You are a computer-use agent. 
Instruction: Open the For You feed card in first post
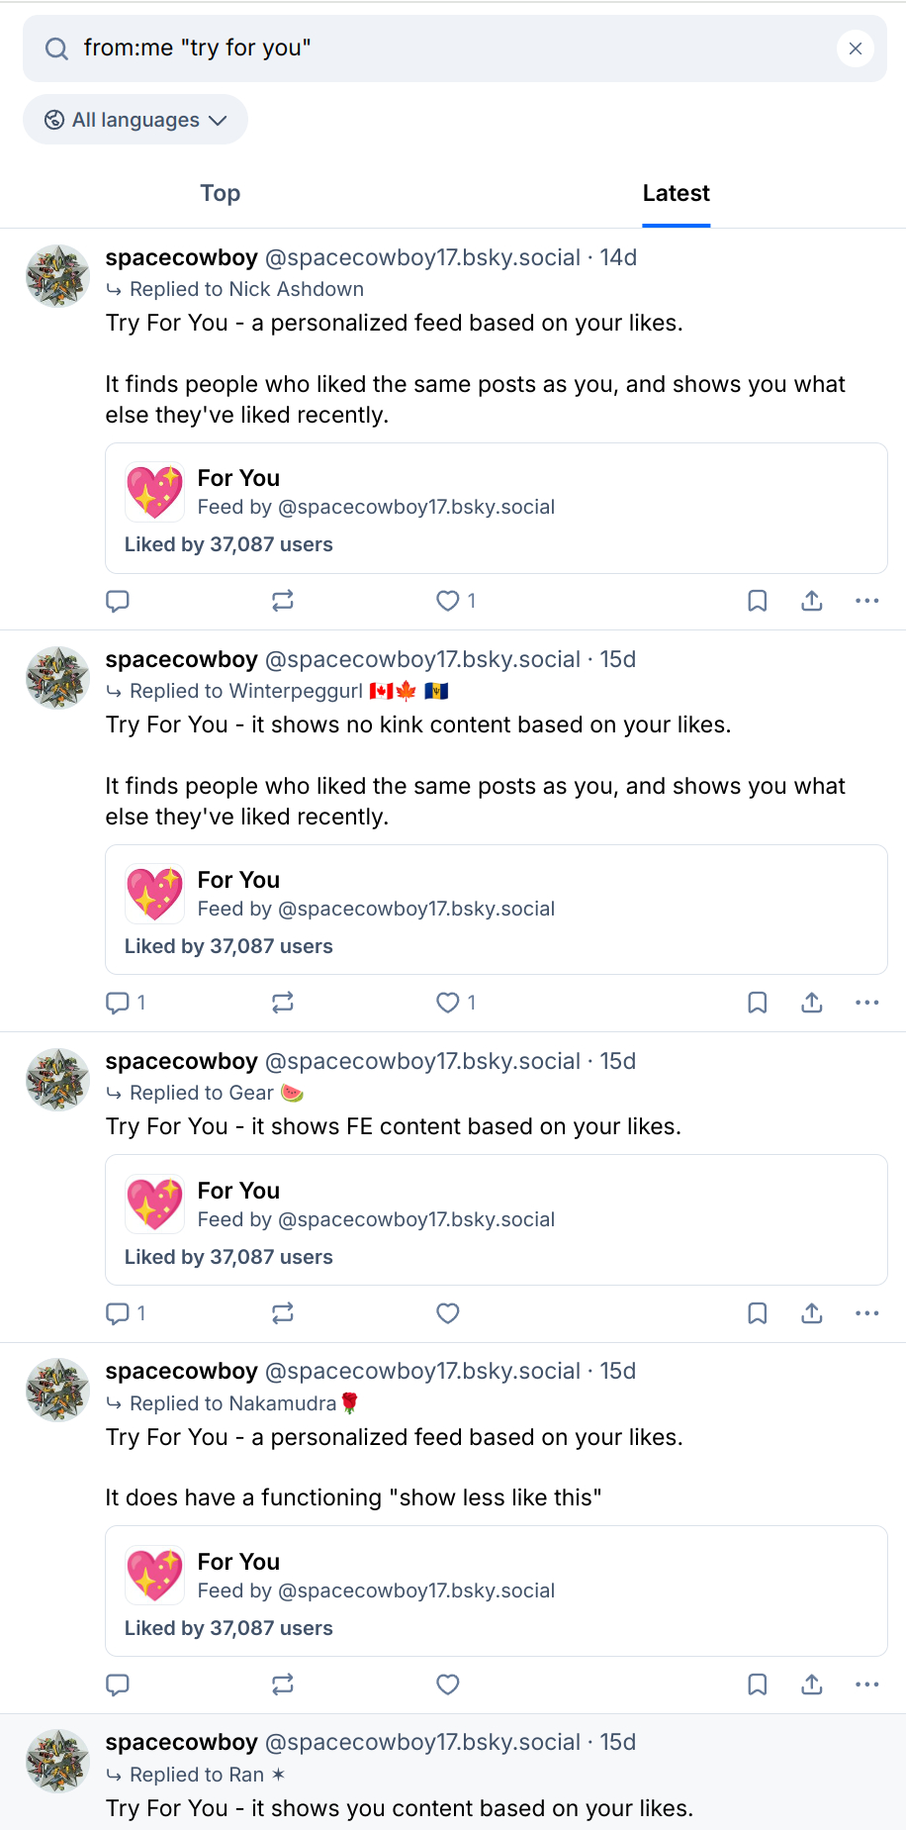pos(496,508)
